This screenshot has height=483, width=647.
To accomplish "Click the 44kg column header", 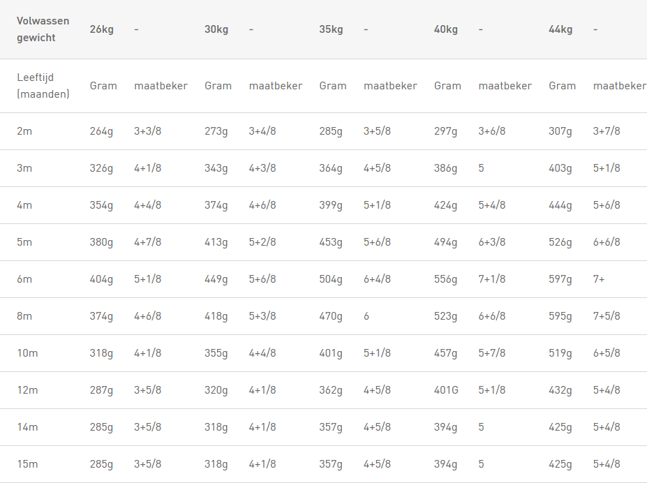I will coord(560,29).
